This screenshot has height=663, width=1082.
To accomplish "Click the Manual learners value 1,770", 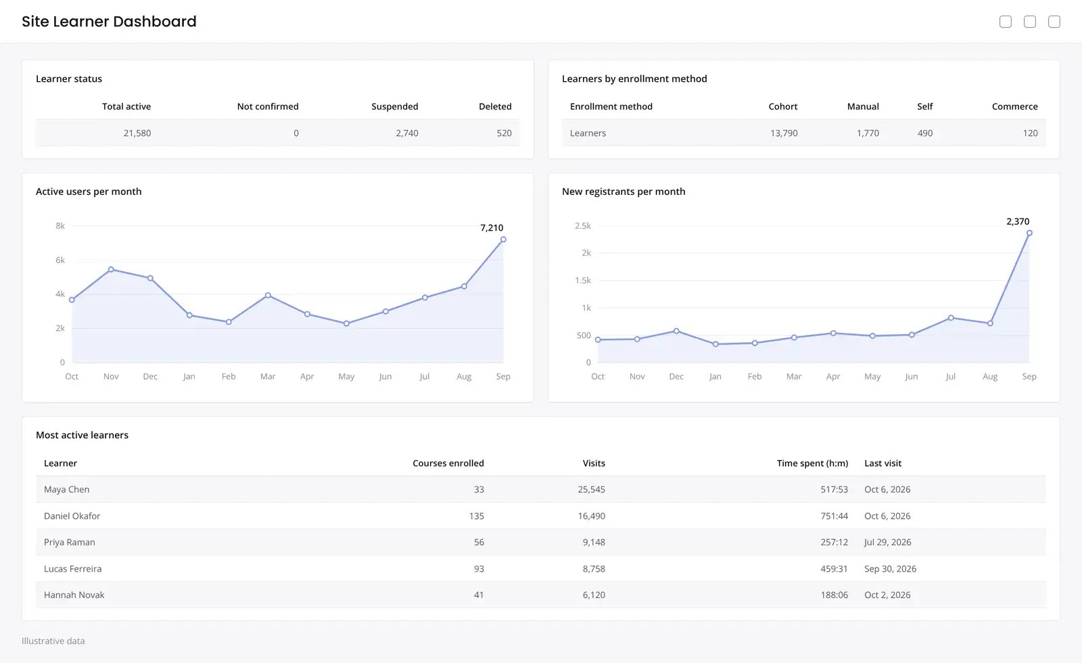I will 868,133.
